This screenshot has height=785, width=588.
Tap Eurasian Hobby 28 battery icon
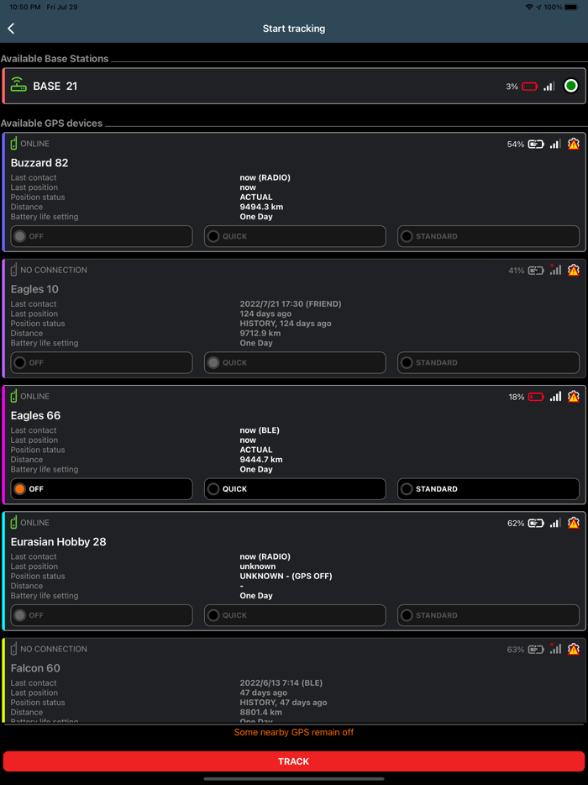click(x=536, y=523)
